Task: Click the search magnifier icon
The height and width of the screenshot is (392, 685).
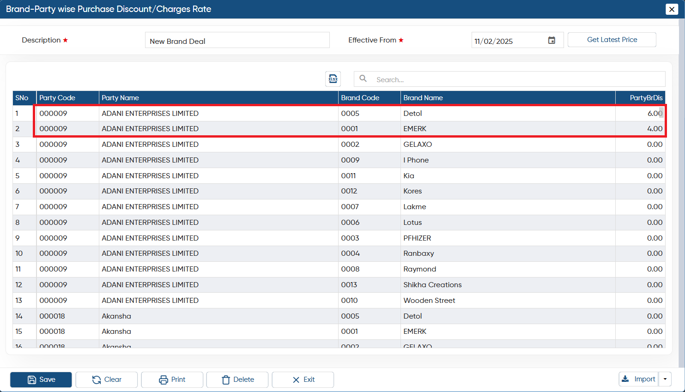Action: 363,79
